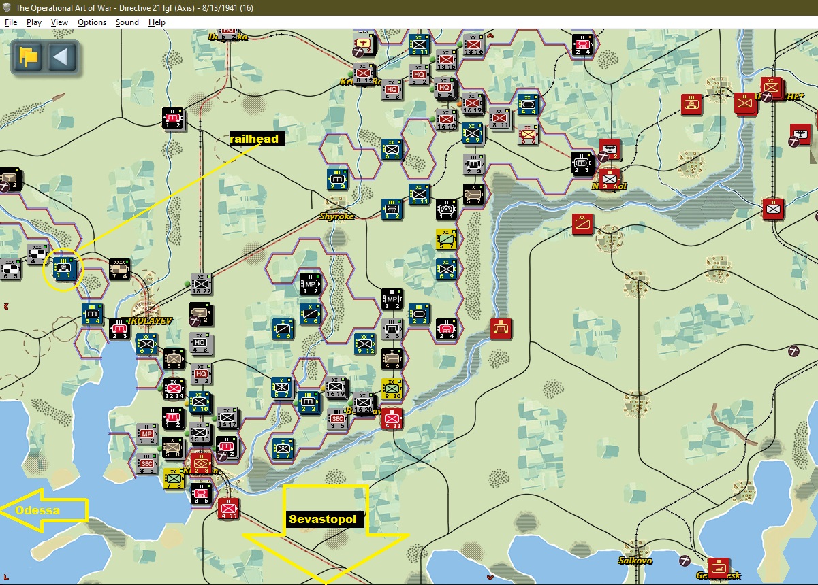Click the left-pointing arrow button
Viewport: 818px width, 585px height.
coord(62,56)
